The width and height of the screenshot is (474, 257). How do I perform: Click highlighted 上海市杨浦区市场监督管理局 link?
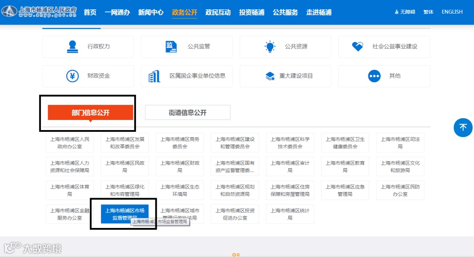125,214
